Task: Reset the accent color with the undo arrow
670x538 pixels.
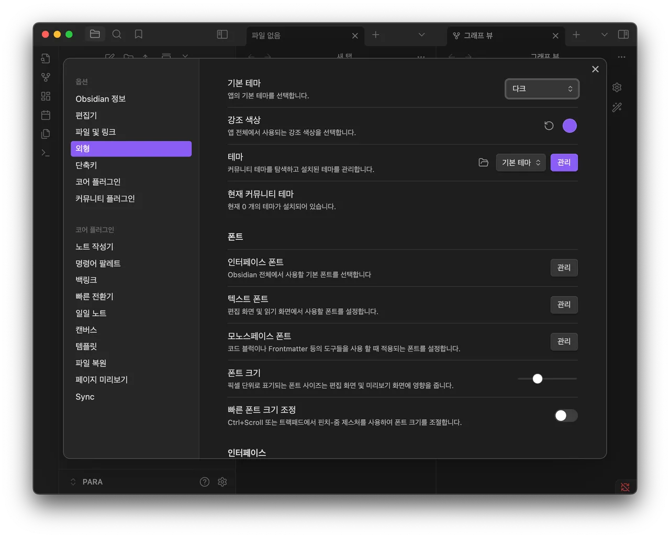Action: point(549,126)
